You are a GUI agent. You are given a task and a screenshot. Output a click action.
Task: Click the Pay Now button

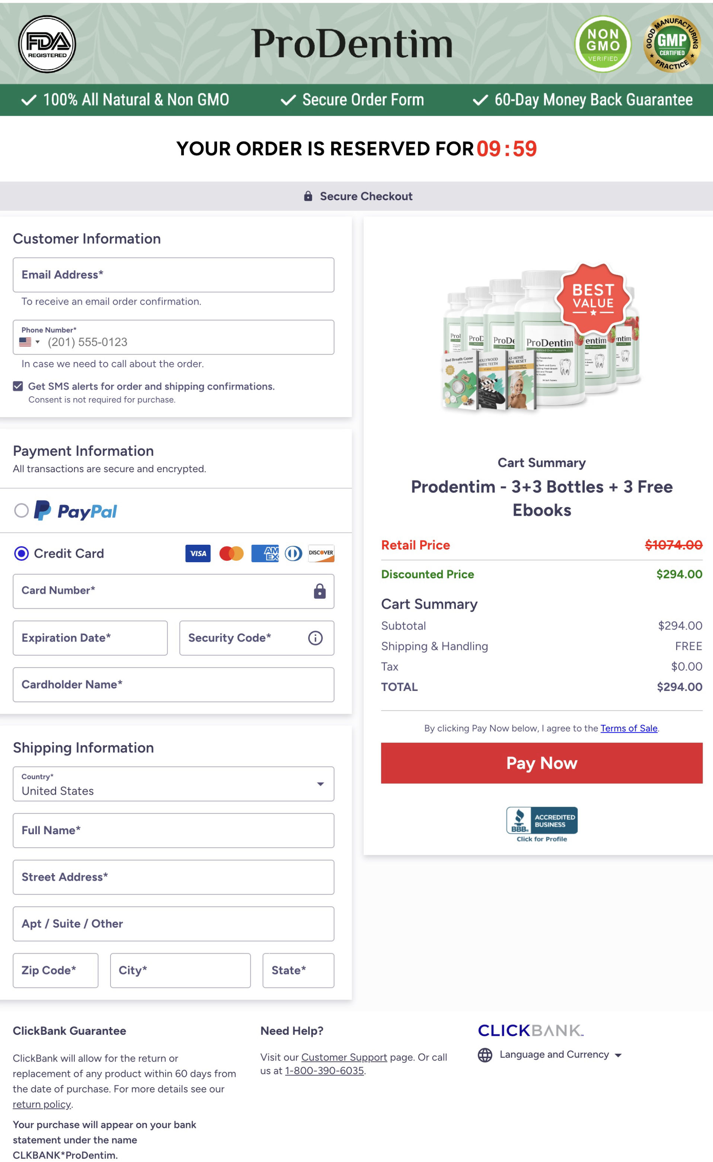click(x=541, y=763)
